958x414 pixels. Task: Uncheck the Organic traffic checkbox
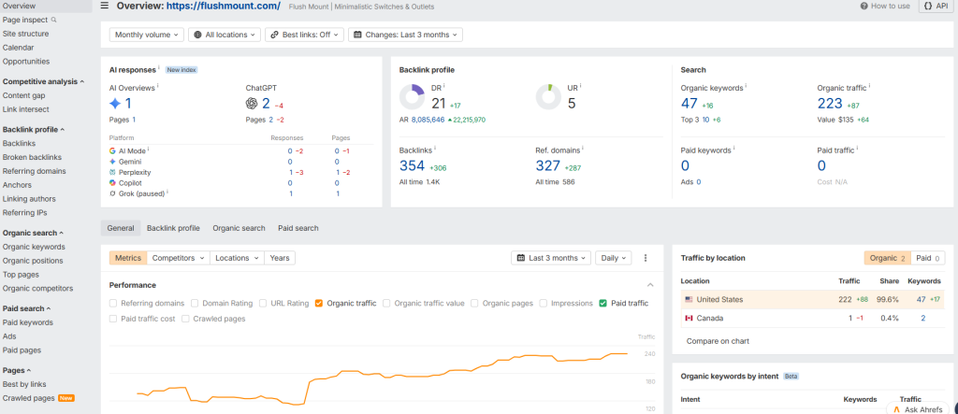[x=319, y=303]
